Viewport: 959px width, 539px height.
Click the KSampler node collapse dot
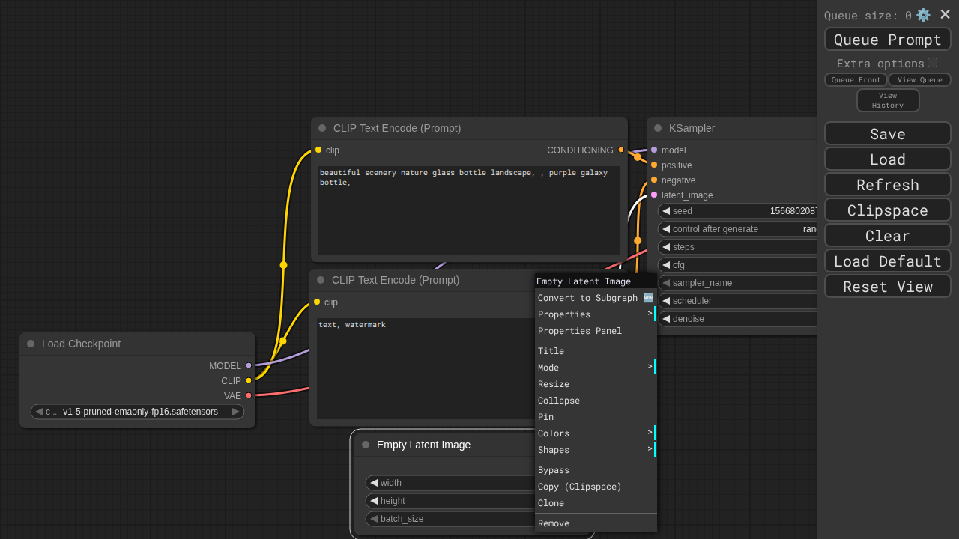pyautogui.click(x=658, y=128)
